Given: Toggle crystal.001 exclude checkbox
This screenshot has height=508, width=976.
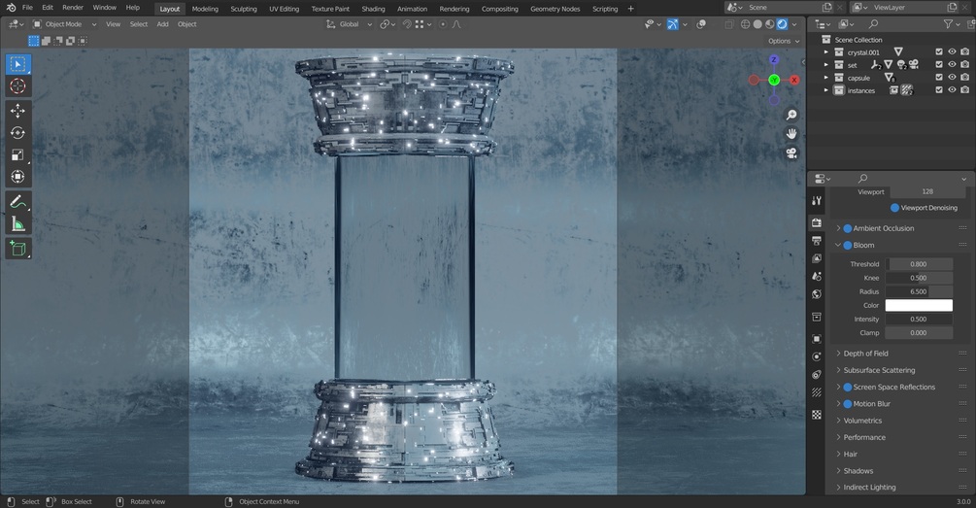Looking at the screenshot, I should point(939,52).
